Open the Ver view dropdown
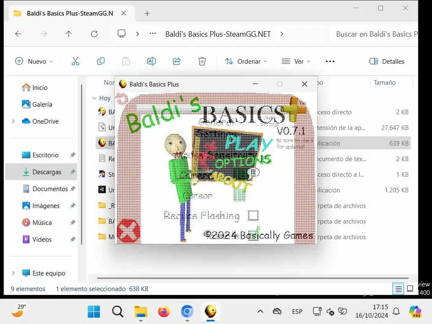 point(296,61)
